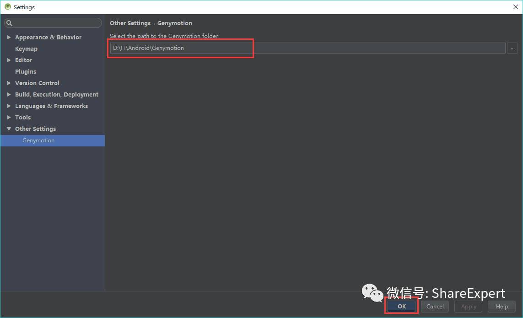This screenshot has height=318, width=523.
Task: Expand Languages & Frameworks arrow
Action: pyautogui.click(x=9, y=106)
